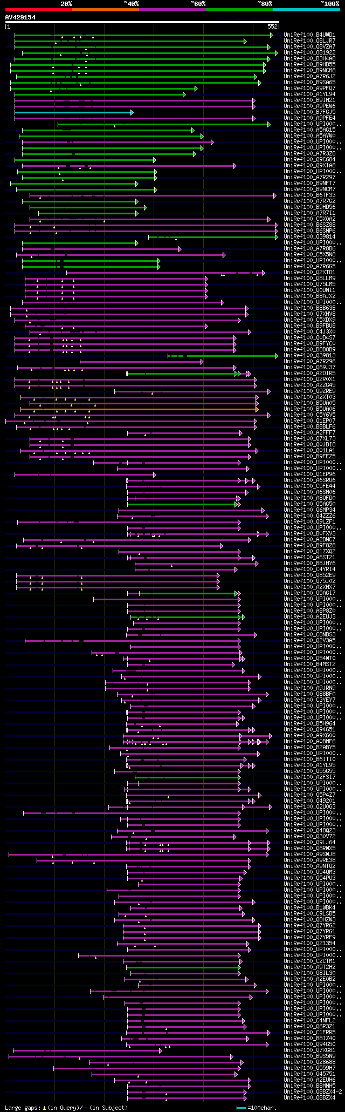The image size is (345, 1112).
Task: Select the UniRef100_Q9XIA8 label
Action: point(309,166)
